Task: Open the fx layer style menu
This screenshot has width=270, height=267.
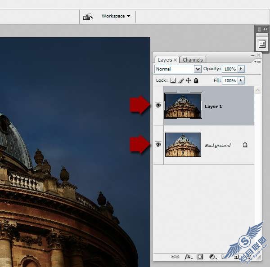Action: (188, 257)
